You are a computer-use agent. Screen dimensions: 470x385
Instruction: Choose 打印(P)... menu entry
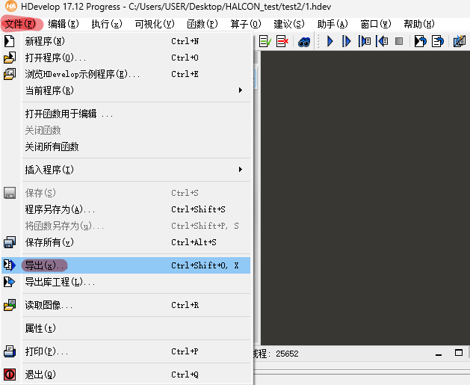click(126, 351)
